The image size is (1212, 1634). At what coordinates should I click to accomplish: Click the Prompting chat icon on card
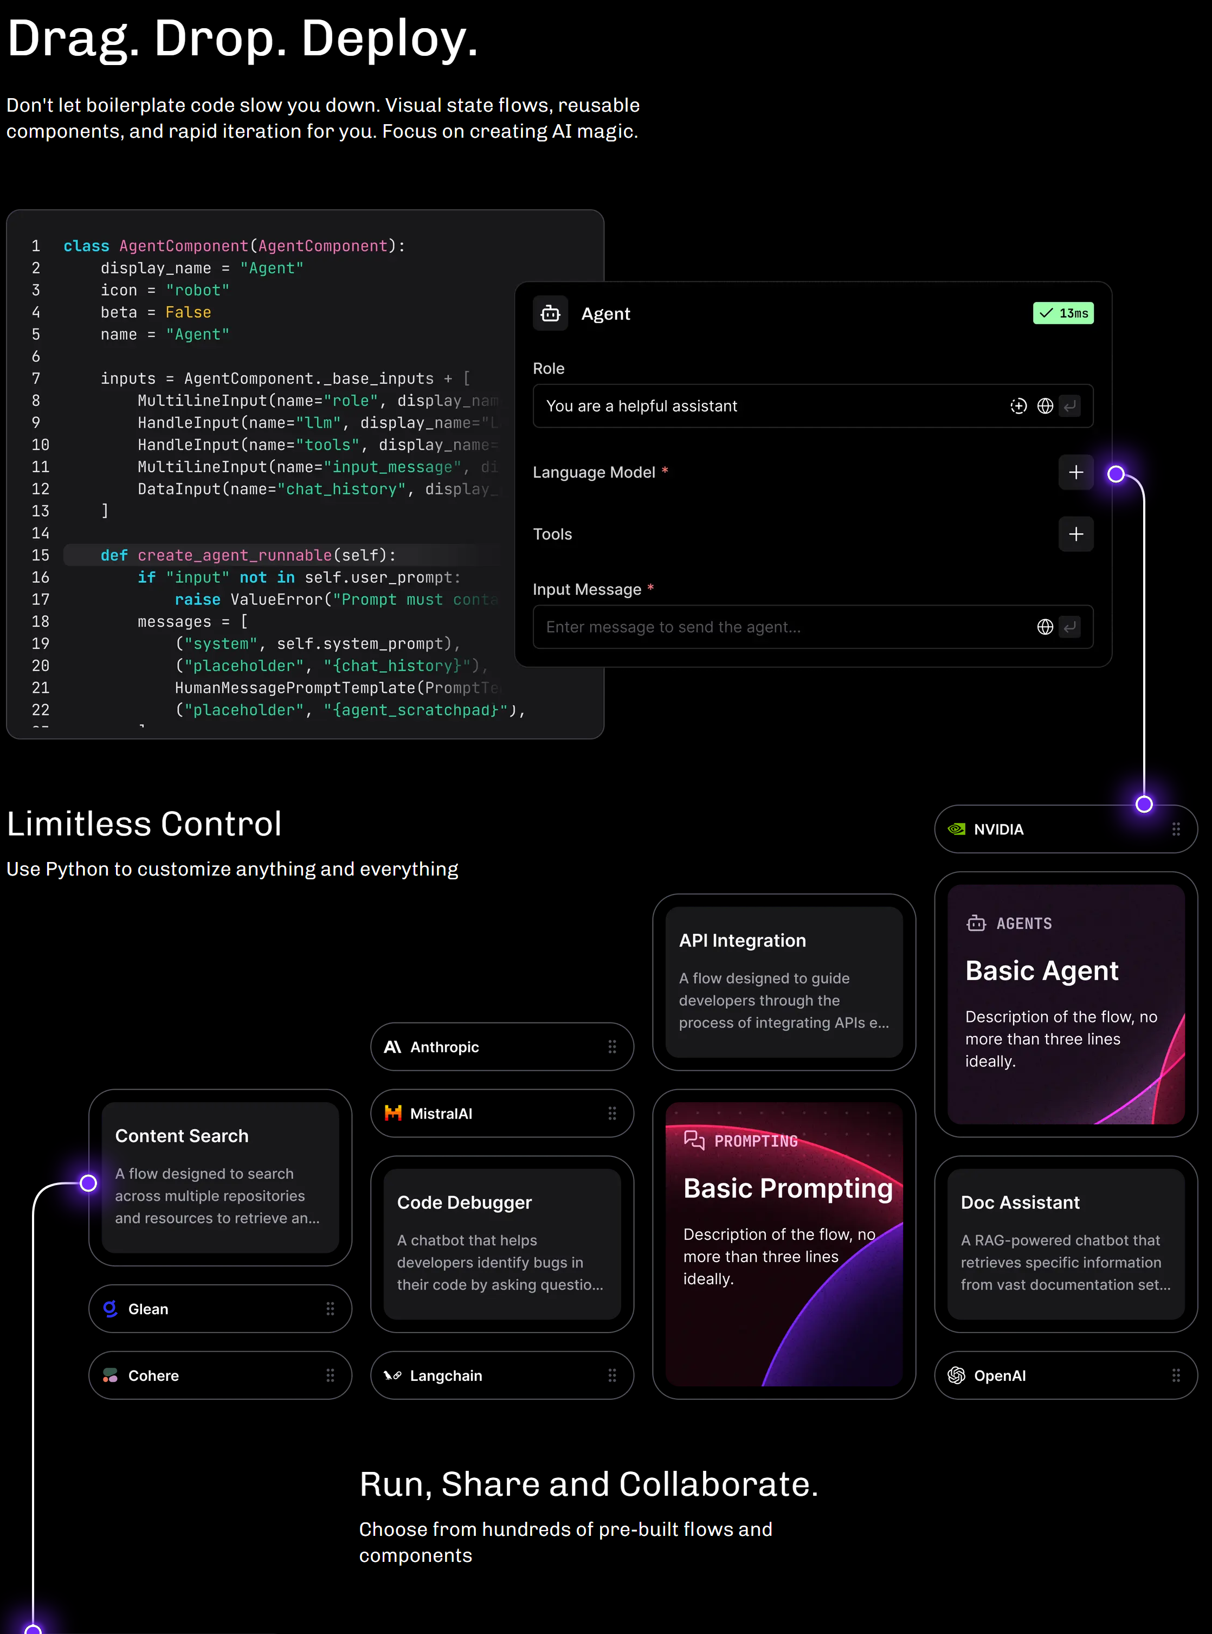pos(693,1140)
